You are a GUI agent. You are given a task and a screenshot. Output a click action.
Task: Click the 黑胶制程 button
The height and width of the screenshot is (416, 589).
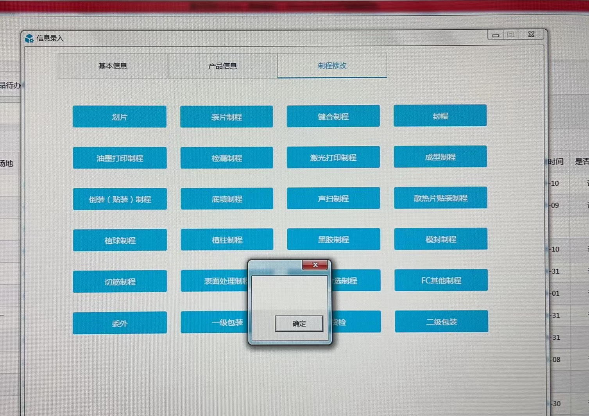(x=333, y=239)
